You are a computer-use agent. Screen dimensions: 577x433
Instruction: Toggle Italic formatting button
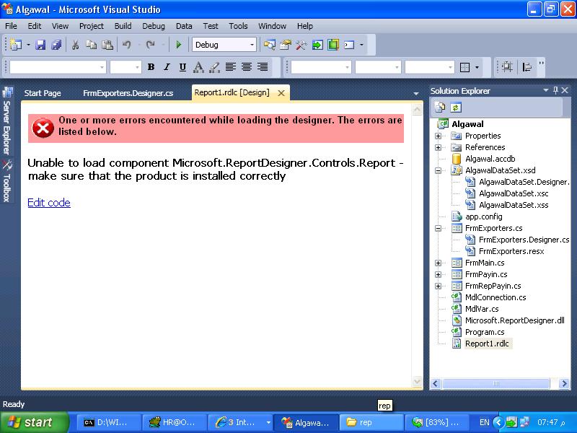(x=167, y=67)
